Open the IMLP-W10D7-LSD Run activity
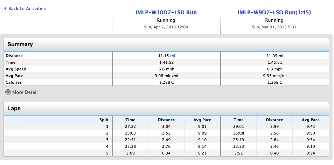Screen dimensions: 334x165 [x=166, y=13]
